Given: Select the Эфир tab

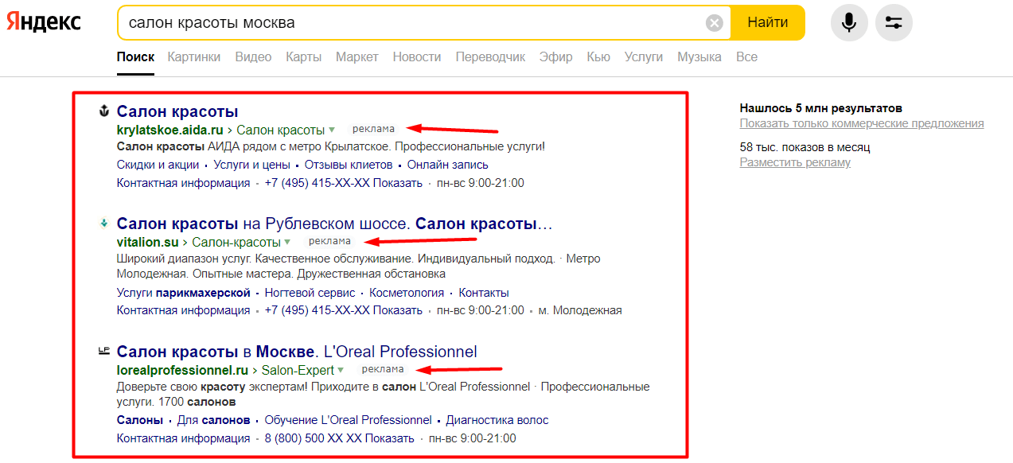Looking at the screenshot, I should (x=555, y=57).
